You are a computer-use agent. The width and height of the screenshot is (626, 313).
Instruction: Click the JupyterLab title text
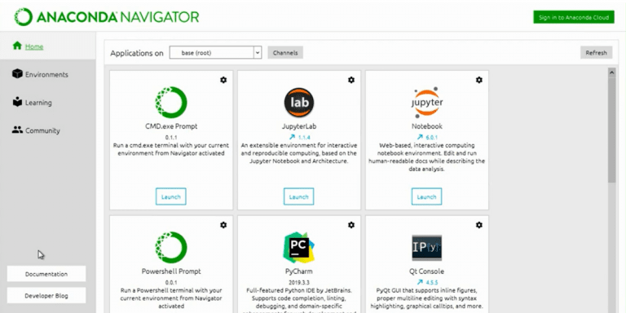(299, 126)
